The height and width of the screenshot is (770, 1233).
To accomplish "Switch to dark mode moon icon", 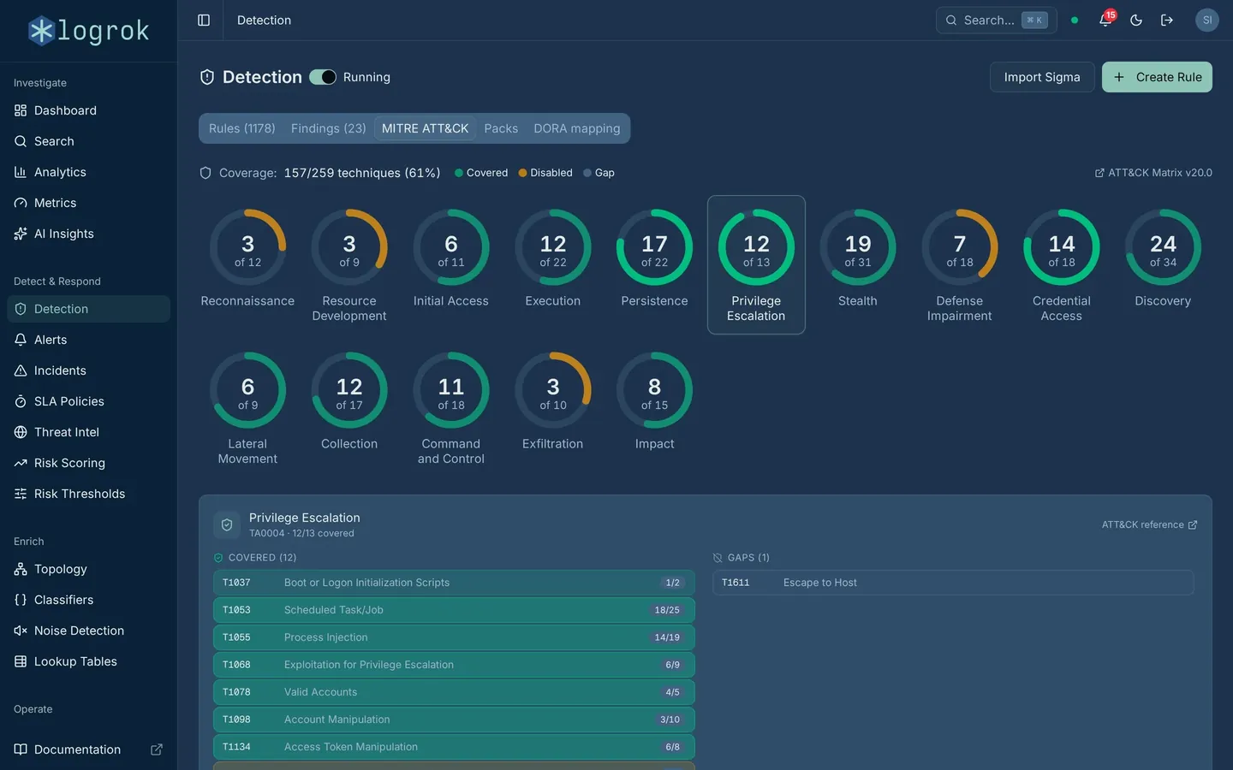I will click(1136, 20).
